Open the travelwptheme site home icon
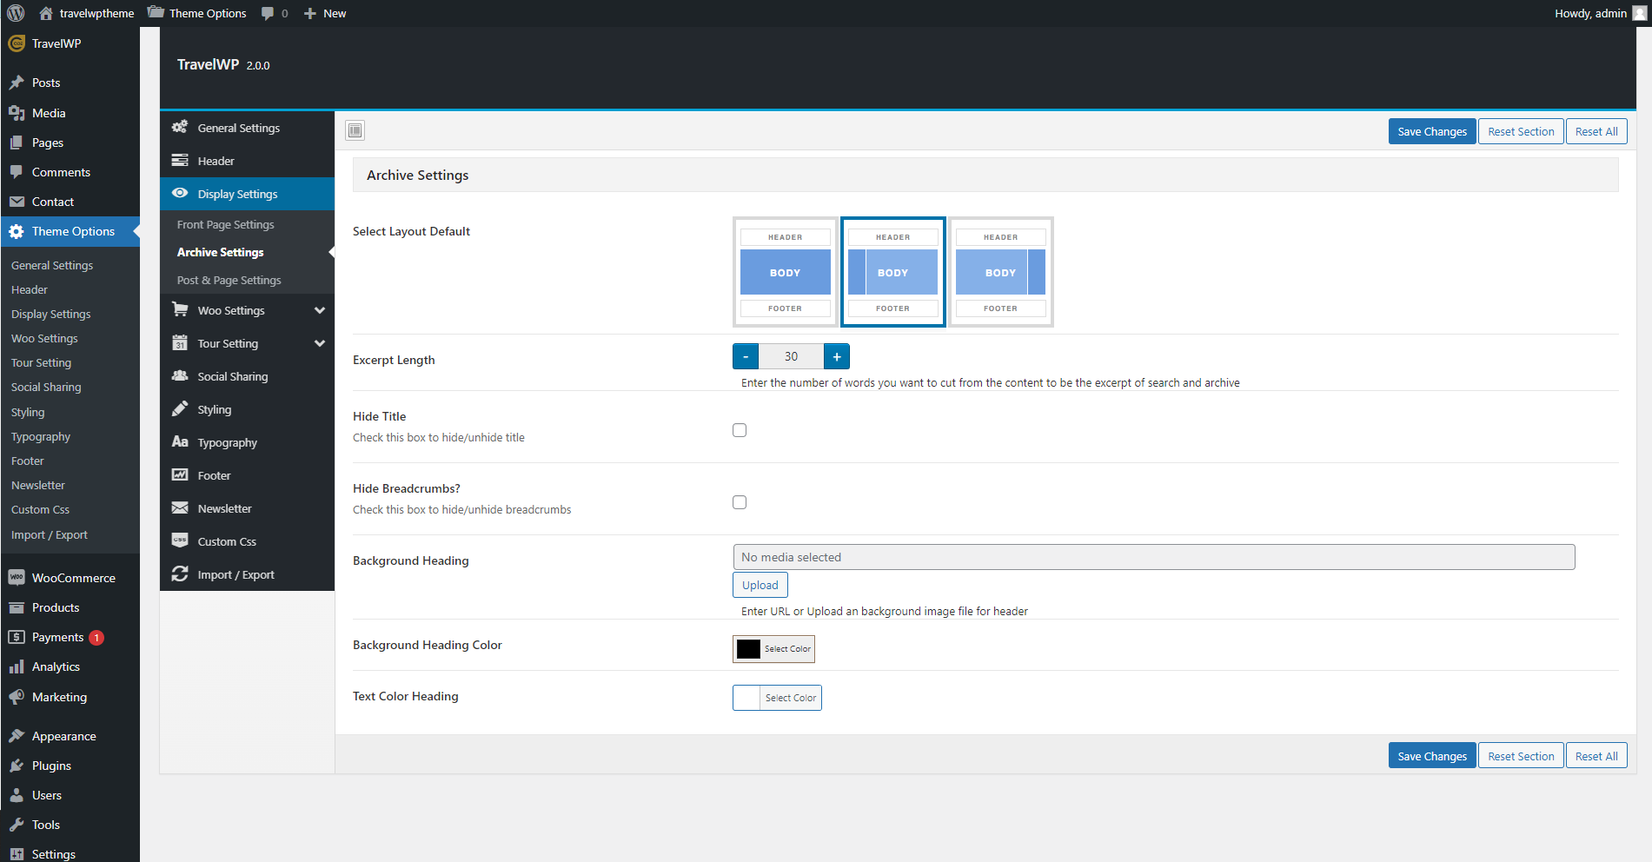The image size is (1652, 862). click(46, 13)
